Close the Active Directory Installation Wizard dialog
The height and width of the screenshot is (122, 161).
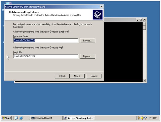(101, 7)
